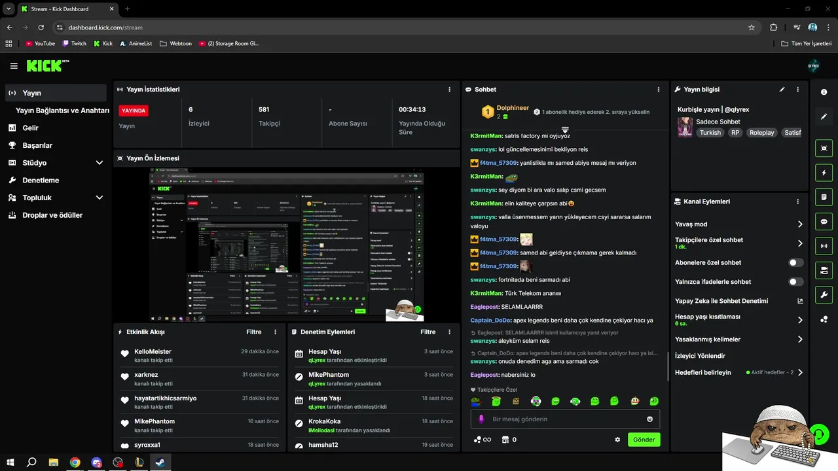
Task: Click the chat bubble icon in right sidebar
Action: (x=824, y=222)
